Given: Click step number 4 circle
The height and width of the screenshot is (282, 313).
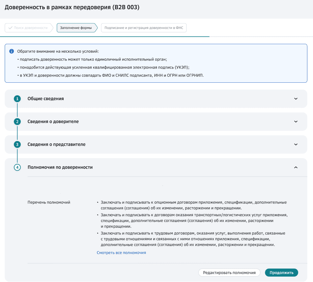Looking at the screenshot, I should click(17, 167).
